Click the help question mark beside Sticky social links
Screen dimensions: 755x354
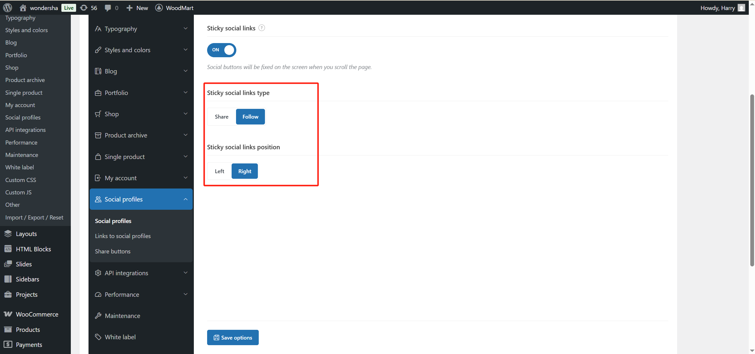tap(261, 28)
